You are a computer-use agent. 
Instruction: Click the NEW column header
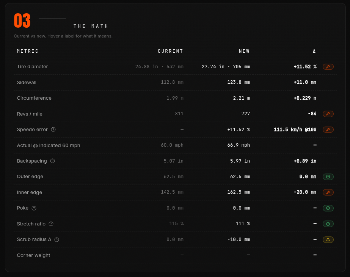tap(244, 51)
